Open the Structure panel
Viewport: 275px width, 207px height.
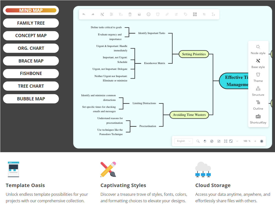[x=258, y=91]
